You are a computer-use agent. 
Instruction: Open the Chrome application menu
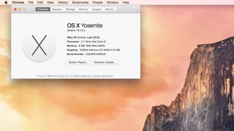[x=18, y=2]
